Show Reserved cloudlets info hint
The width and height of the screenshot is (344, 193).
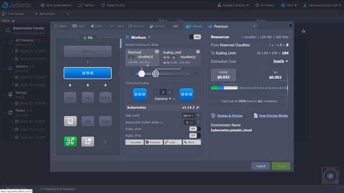157,51
